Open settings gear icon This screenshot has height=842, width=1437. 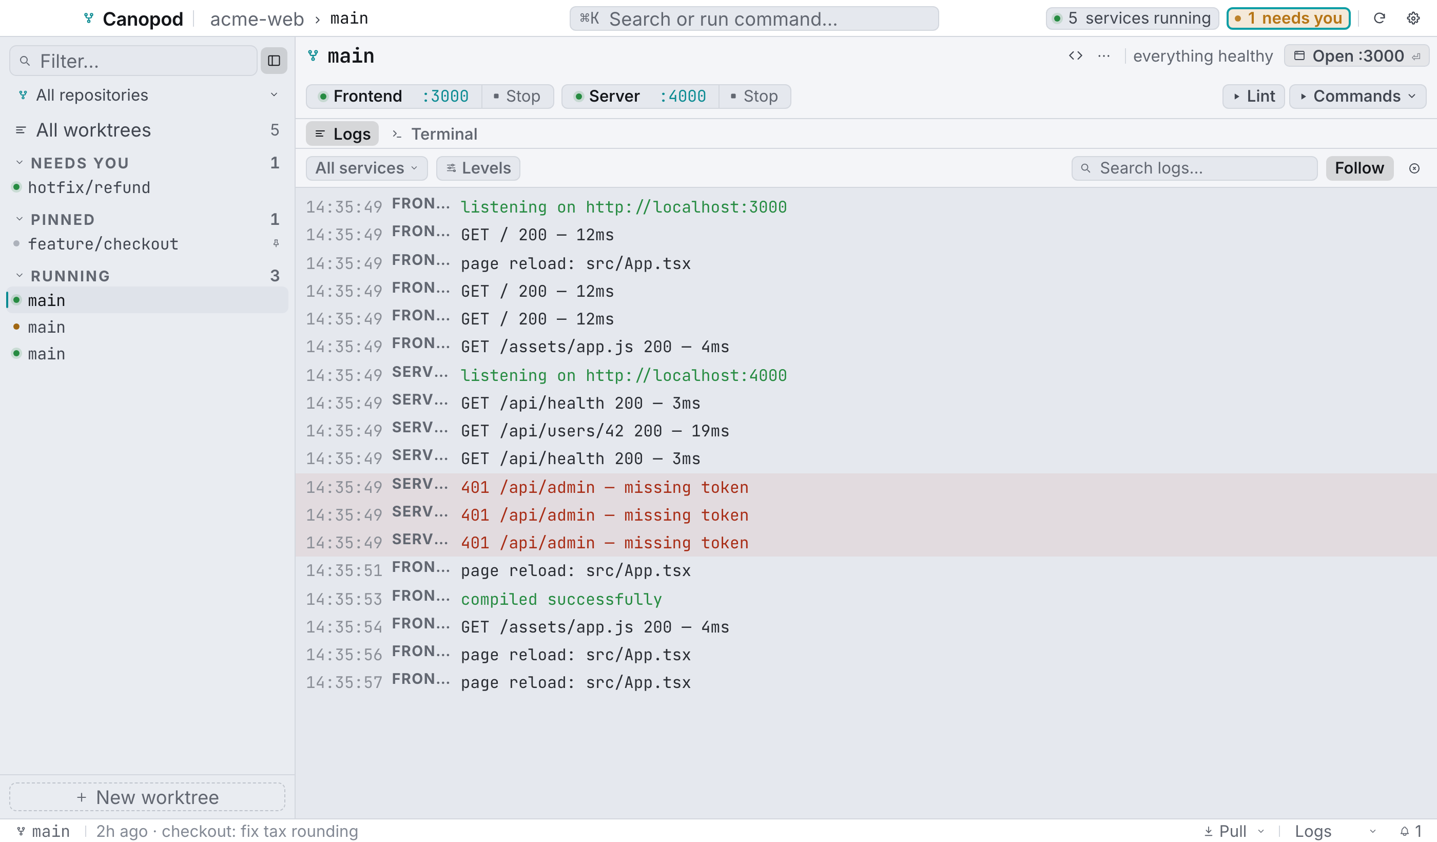click(x=1413, y=18)
